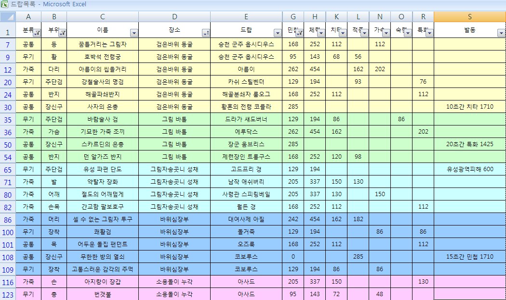Click the Excel icon in title bar
This screenshot has width=506, height=300.
click(x=4, y=4)
